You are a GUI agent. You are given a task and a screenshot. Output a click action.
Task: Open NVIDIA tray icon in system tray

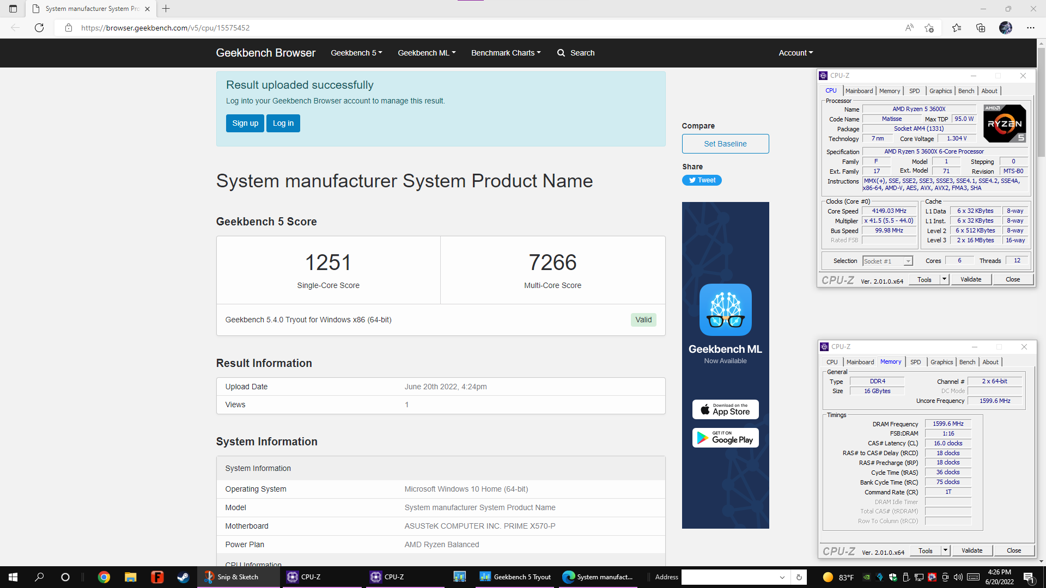[866, 577]
